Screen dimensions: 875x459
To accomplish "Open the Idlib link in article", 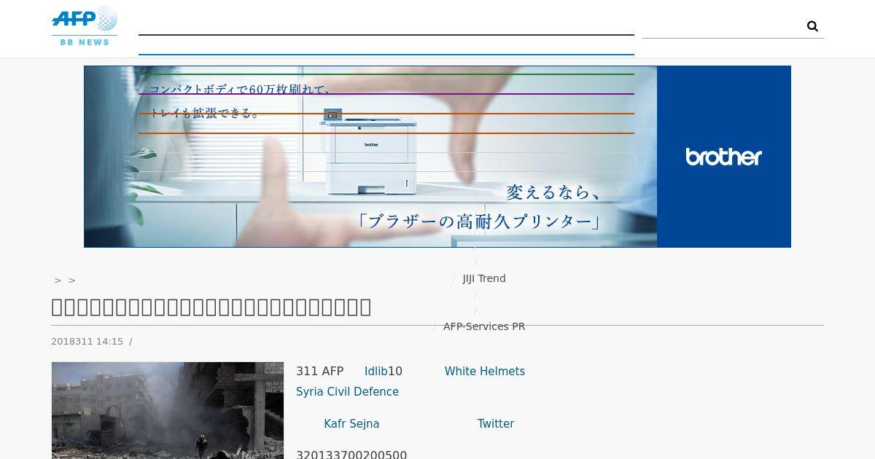I will pyautogui.click(x=376, y=372).
